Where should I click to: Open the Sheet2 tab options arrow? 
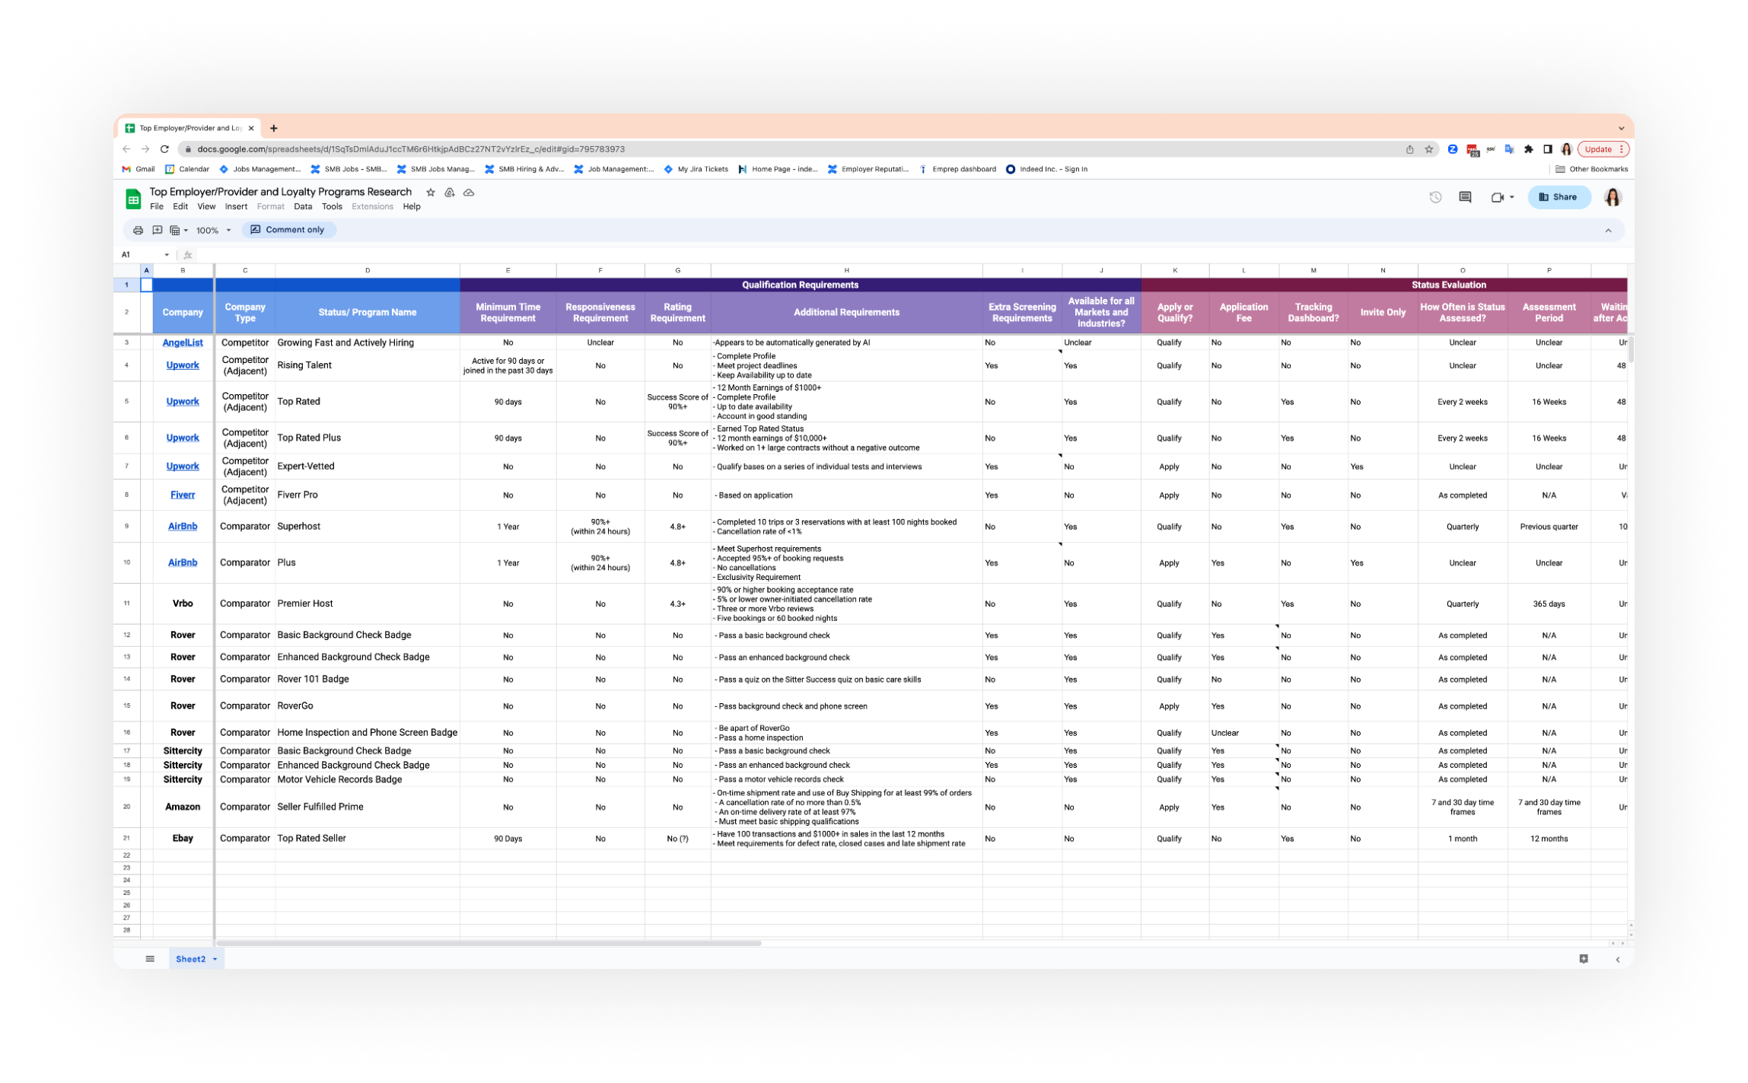215,959
